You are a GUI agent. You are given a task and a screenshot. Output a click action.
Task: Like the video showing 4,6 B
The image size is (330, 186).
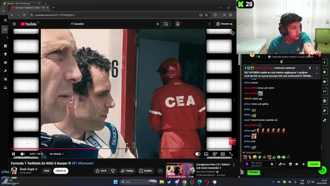pyautogui.click(x=101, y=171)
